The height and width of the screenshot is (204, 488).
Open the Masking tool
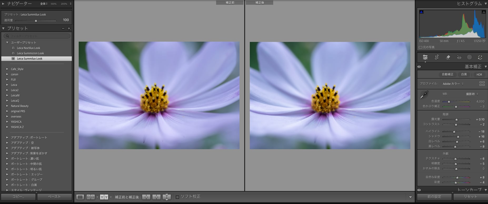[469, 57]
